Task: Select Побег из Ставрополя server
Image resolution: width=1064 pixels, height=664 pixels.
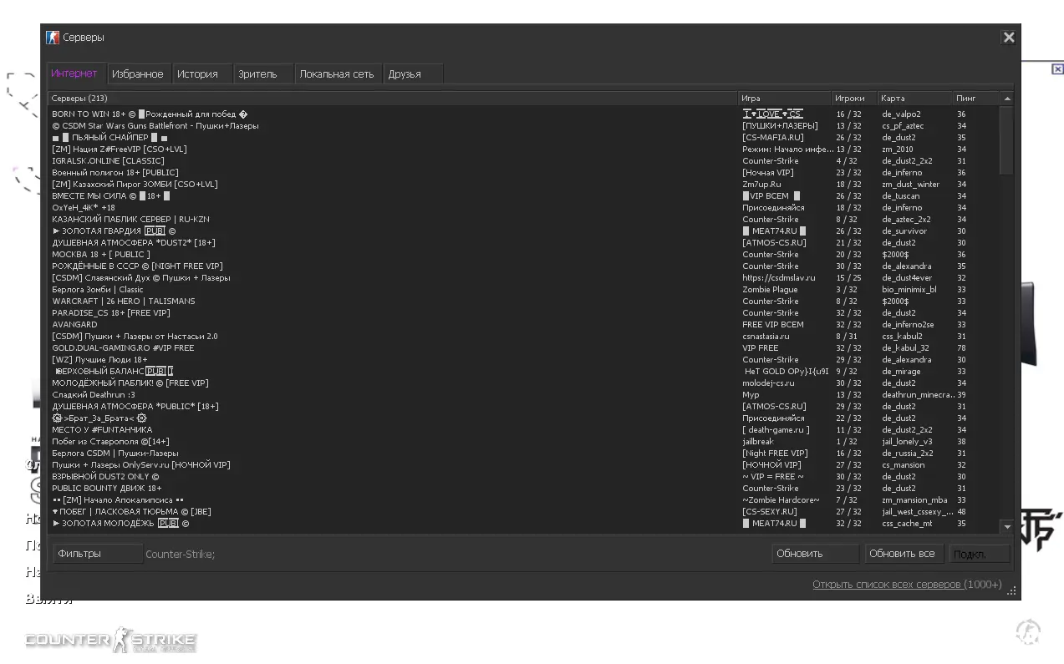Action: (x=524, y=442)
